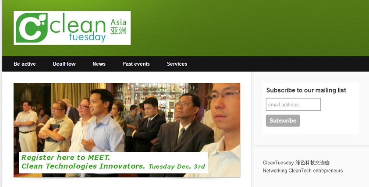Click the empty green header area
This screenshot has height=187, width=369.
coord(249,28)
